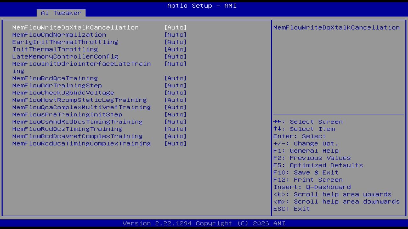This screenshot has width=408, height=229.
Task: Select the MemFlowWriteDqXtalkCancellation setting row
Action: tap(75, 27)
